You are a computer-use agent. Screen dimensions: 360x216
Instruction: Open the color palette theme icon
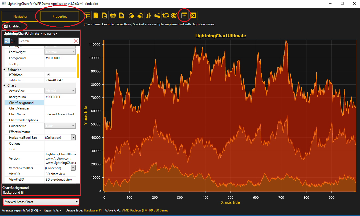174,15
